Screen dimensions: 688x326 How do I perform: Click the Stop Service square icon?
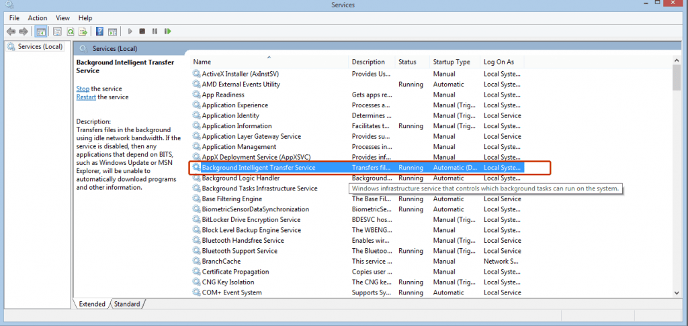click(142, 32)
